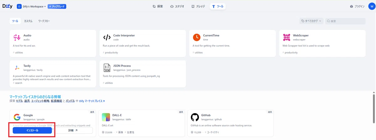Open the すべてのタグ filter dropdown
The height and width of the screenshot is (140, 376).
pos(311,21)
